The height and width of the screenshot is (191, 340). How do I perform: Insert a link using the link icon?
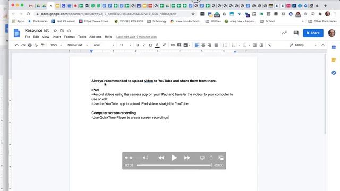pos(173,45)
